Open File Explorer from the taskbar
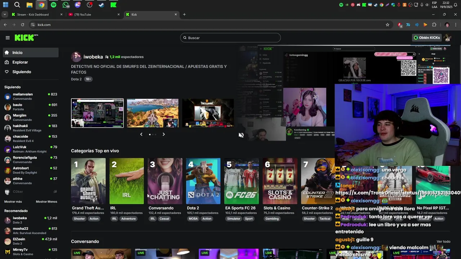Viewport: 461px width, 259px height. tap(30, 5)
